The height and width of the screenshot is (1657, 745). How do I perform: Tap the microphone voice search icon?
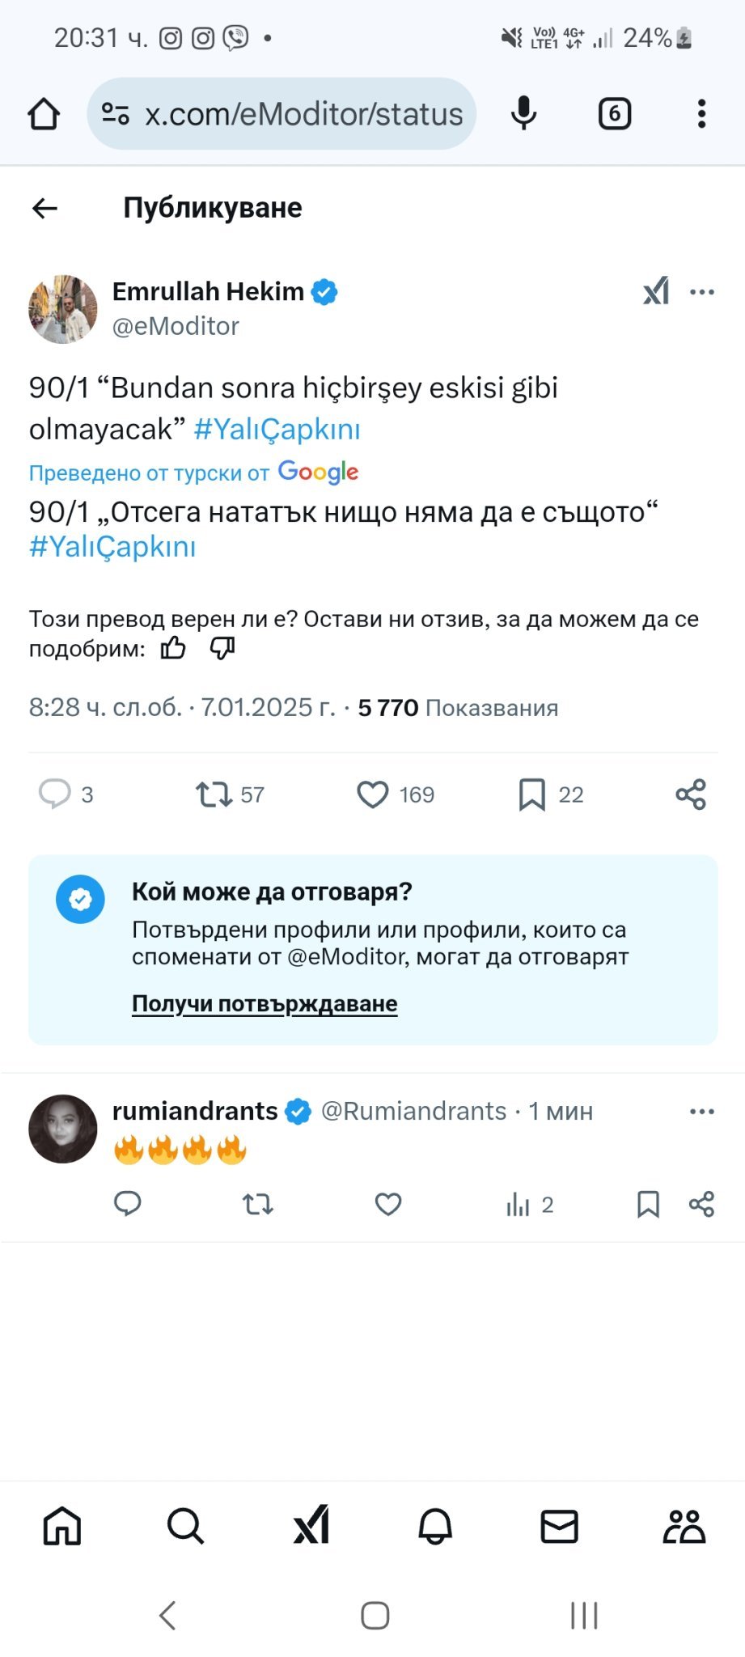[523, 114]
